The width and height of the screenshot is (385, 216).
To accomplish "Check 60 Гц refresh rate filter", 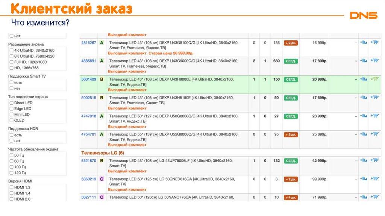I will click(11, 161).
